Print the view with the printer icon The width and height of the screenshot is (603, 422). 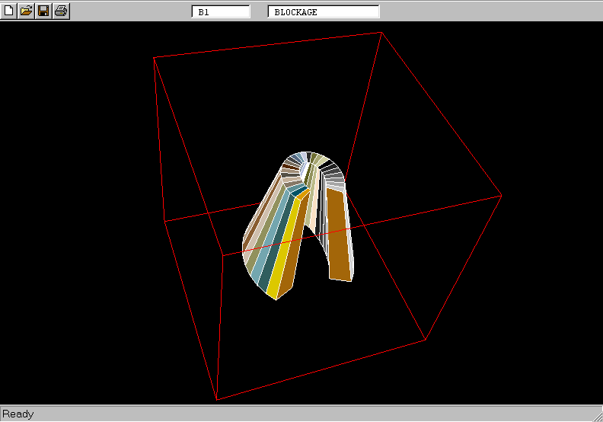click(x=61, y=11)
